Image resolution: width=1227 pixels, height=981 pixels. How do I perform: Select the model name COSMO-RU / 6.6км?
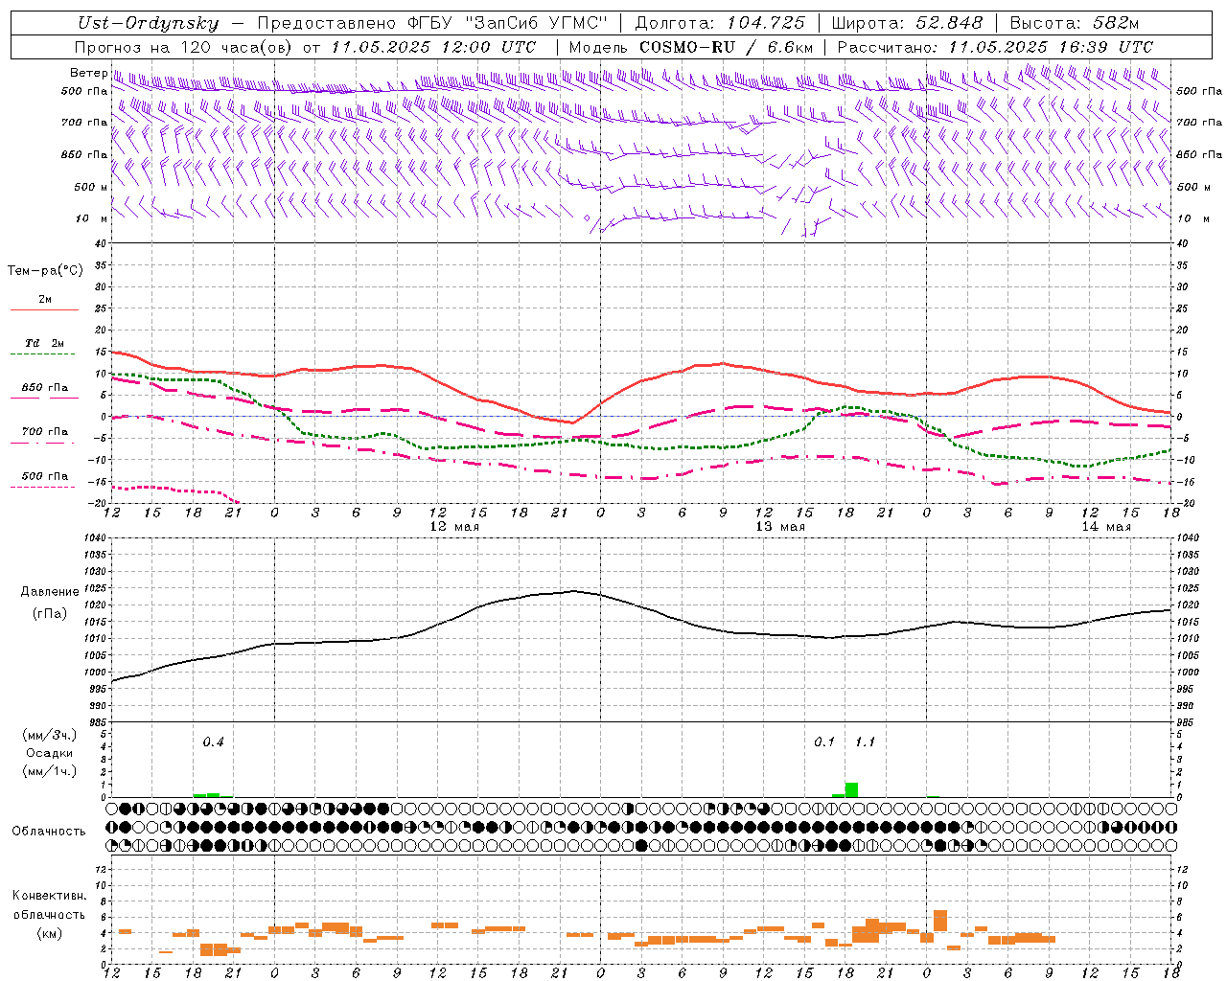pyautogui.click(x=726, y=47)
